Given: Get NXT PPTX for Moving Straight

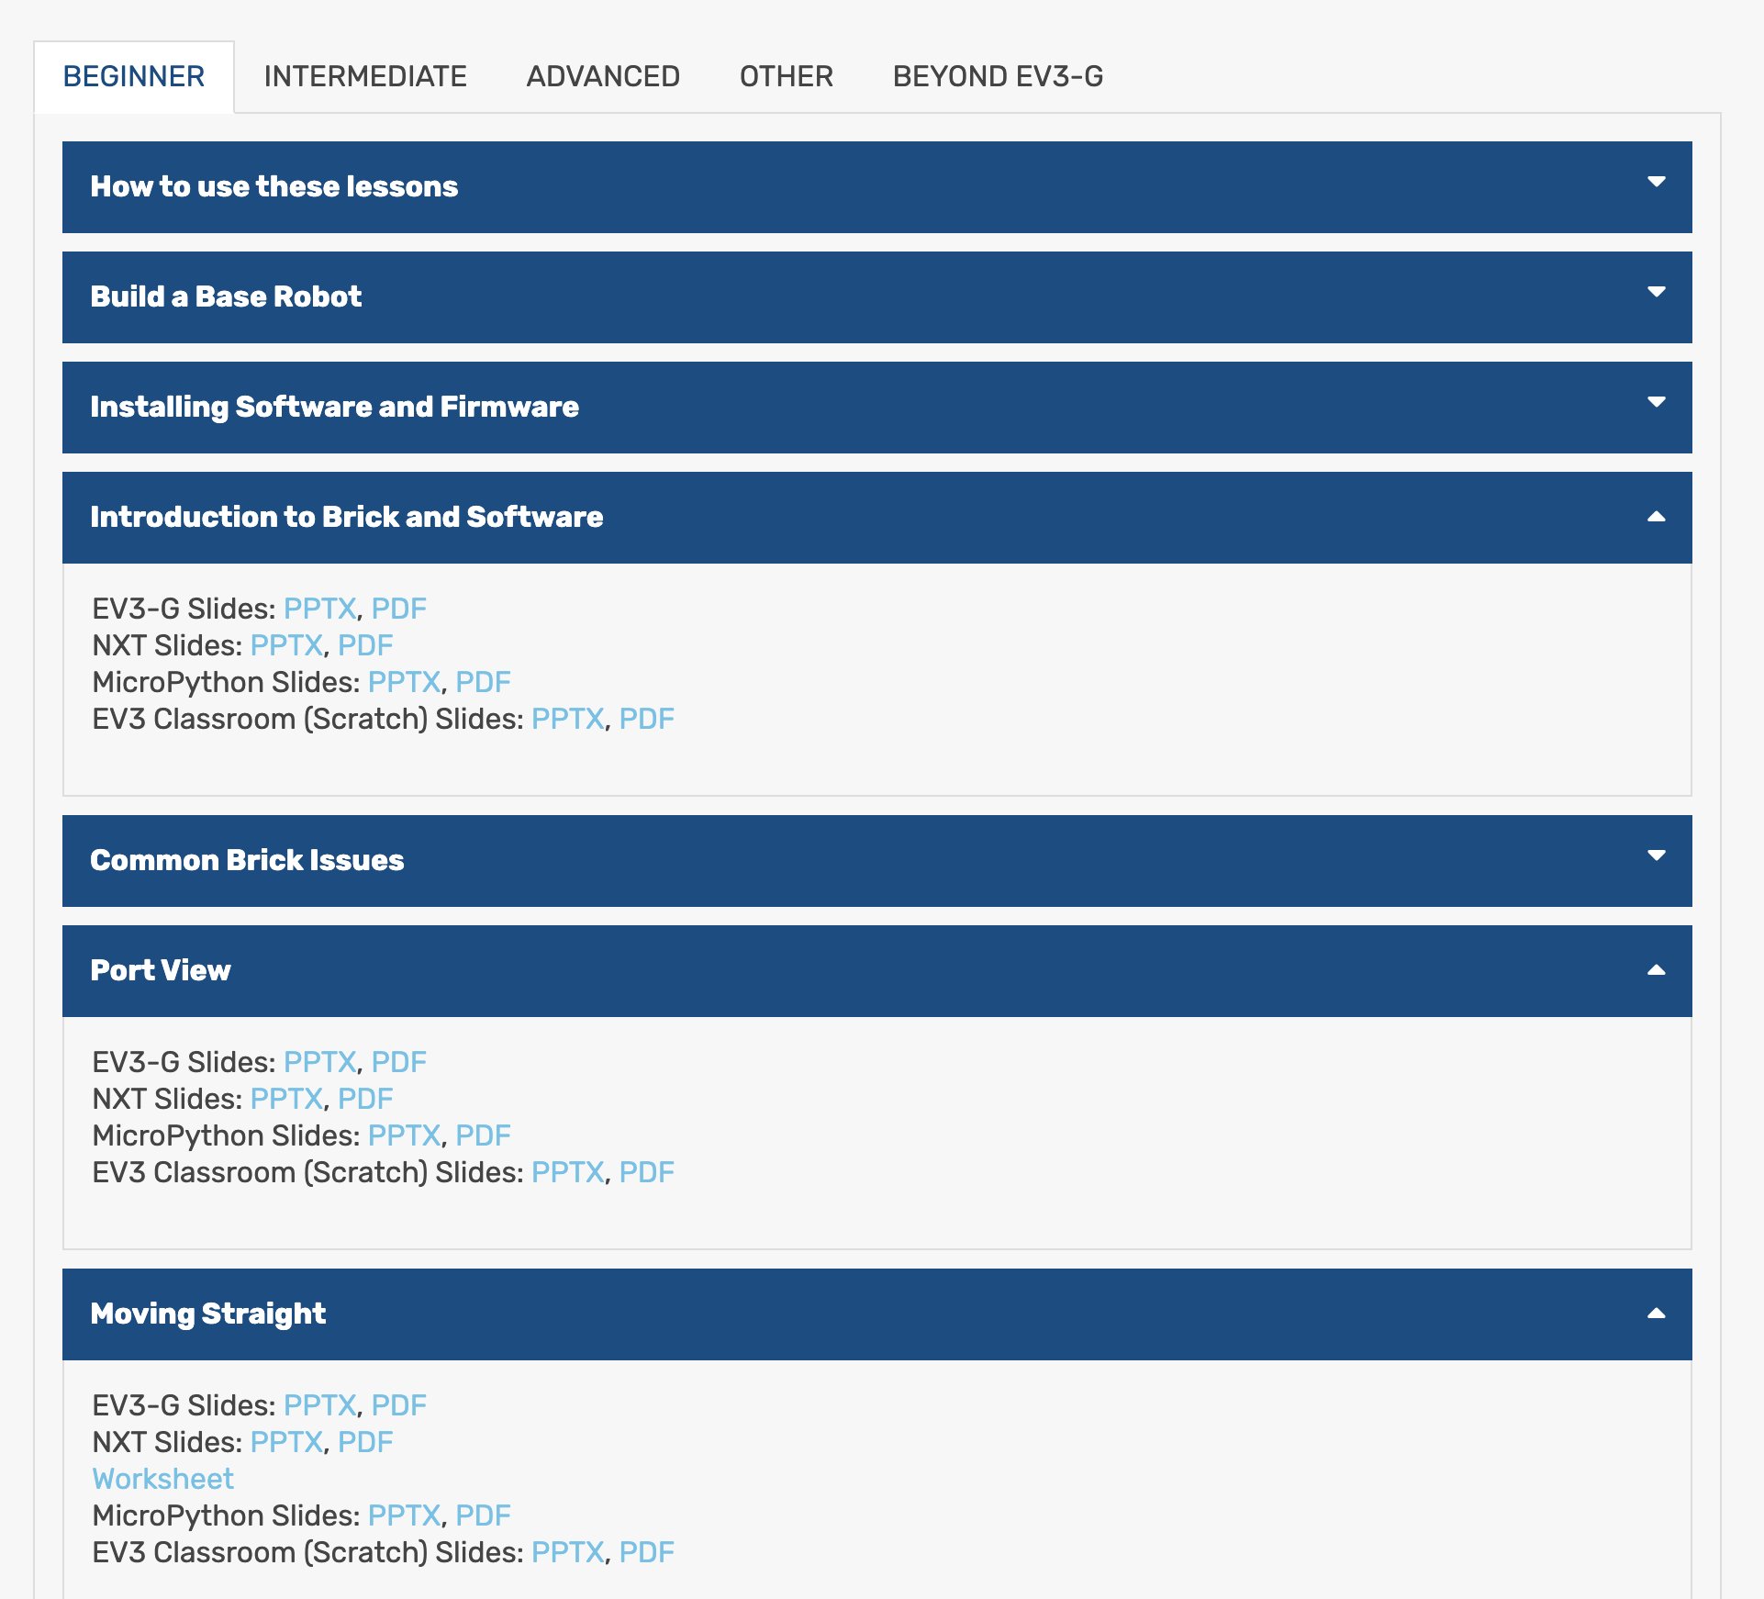Looking at the screenshot, I should pos(286,1442).
